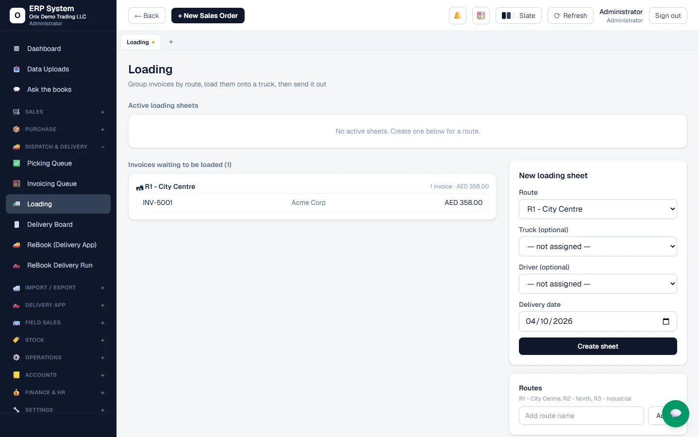Expand the STOCK section

[x=58, y=340]
